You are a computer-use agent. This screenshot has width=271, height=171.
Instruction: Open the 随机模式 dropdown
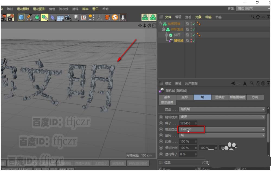pos(221,117)
